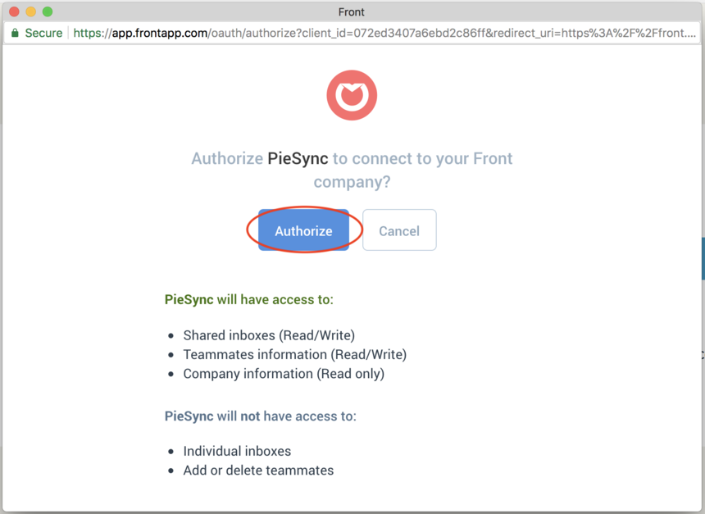Click 'PieSync will have access to' heading
The image size is (705, 514).
click(249, 299)
